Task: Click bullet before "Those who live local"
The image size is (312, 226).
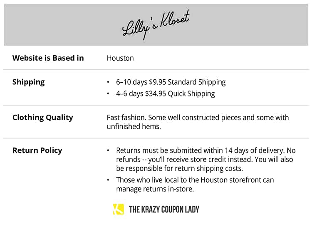Action: click(109, 180)
